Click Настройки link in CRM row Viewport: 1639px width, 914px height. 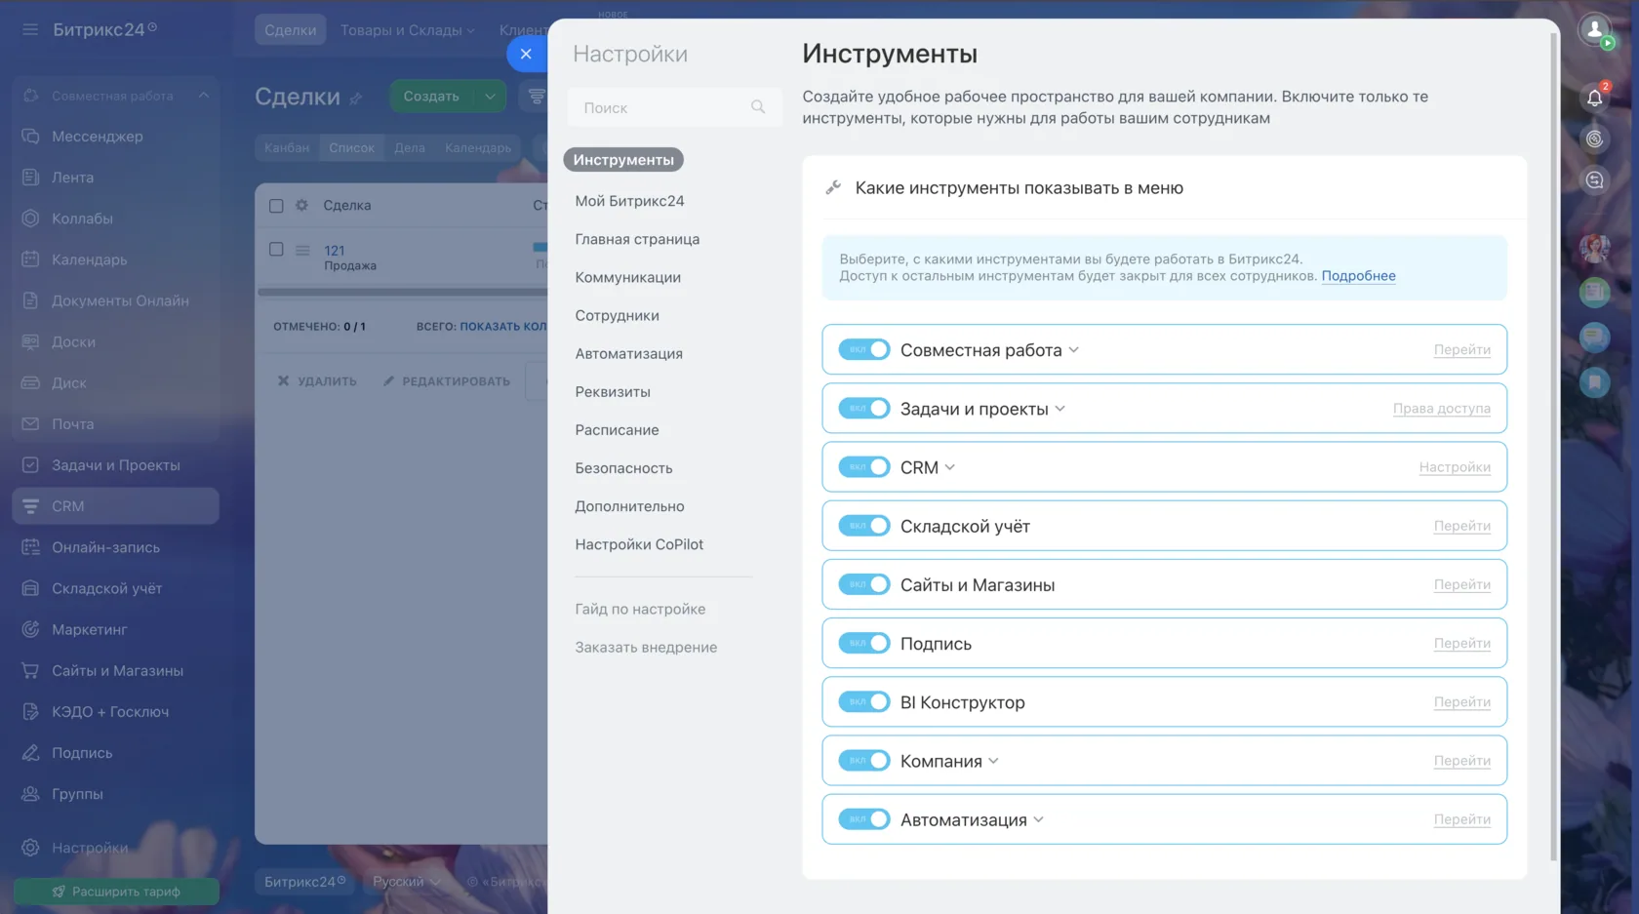point(1455,467)
